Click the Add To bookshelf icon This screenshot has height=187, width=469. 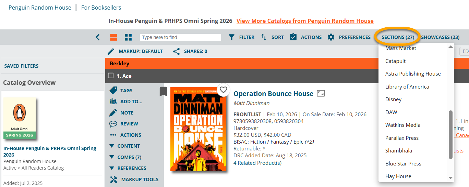113,102
